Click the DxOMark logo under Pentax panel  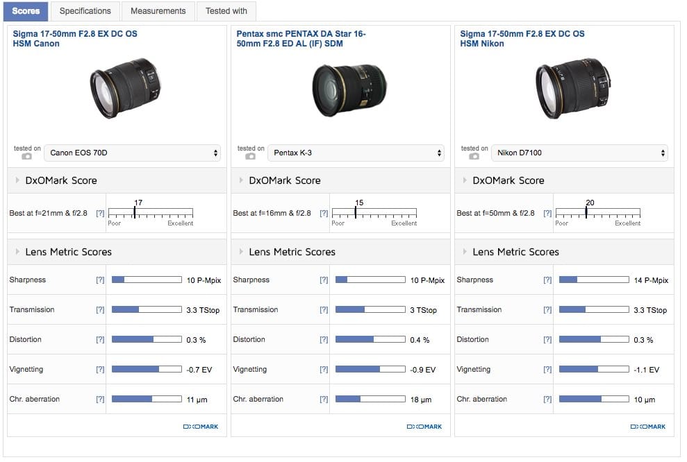424,427
